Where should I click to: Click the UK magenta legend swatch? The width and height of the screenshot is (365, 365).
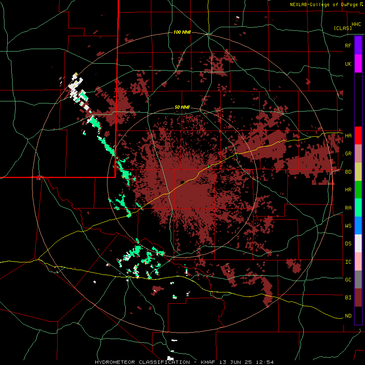[358, 64]
